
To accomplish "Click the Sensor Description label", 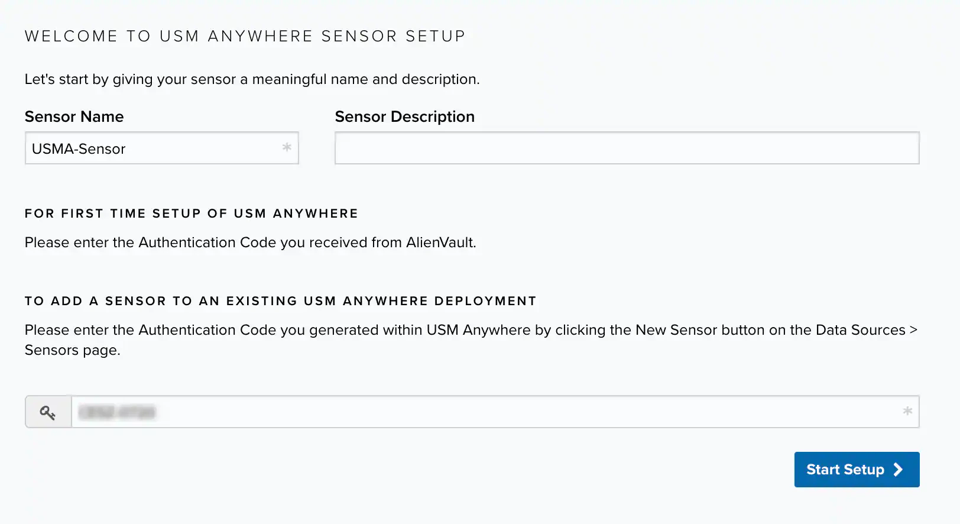I will click(404, 117).
